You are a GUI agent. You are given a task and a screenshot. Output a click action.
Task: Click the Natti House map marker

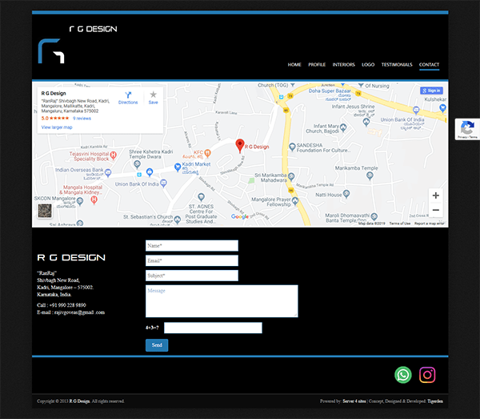click(x=346, y=194)
